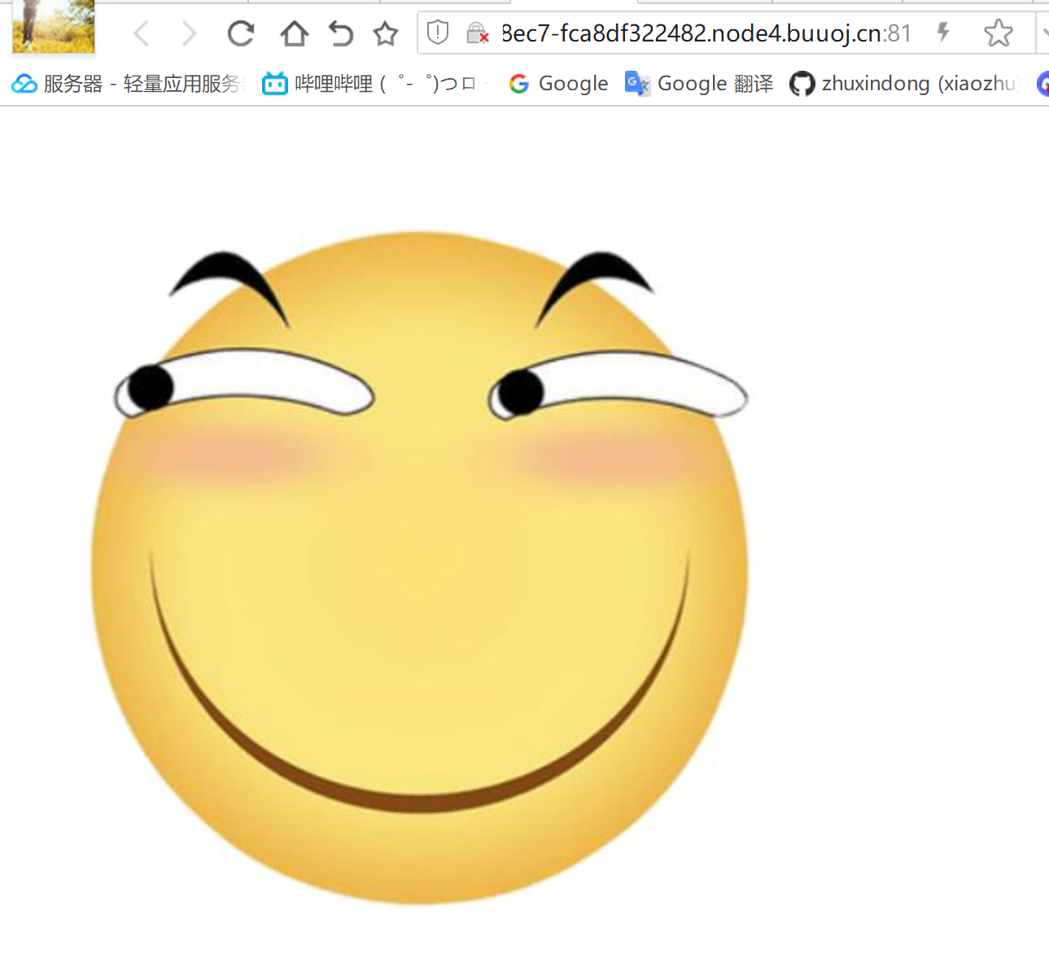Switch to the leftmost browser tab

pos(52,27)
